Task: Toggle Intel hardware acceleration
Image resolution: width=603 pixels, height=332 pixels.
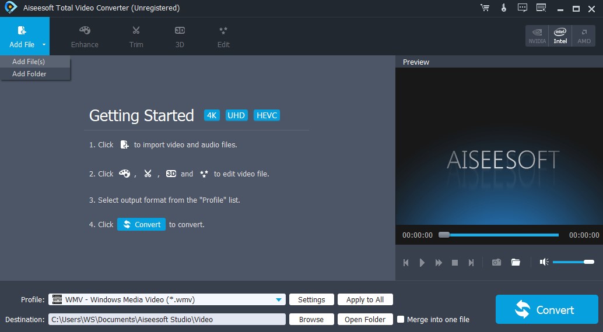Action: (x=560, y=36)
